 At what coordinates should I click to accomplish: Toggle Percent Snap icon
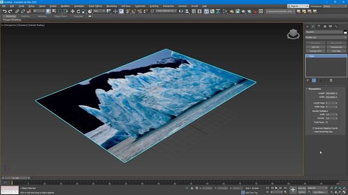click(140, 11)
